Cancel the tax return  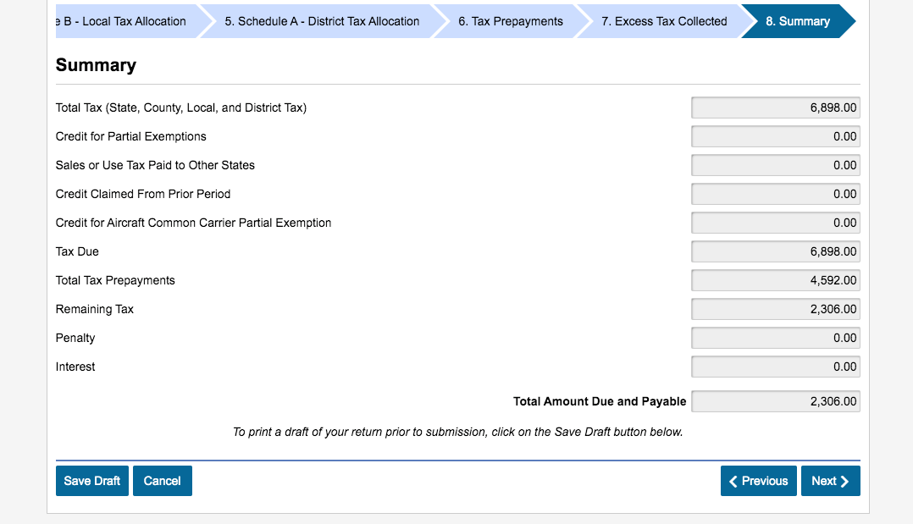coord(162,481)
